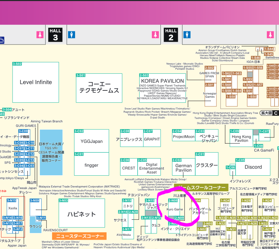Screen dimensions: 279x249
Task: Click booth number label 2-C04
Action: click(x=177, y=131)
